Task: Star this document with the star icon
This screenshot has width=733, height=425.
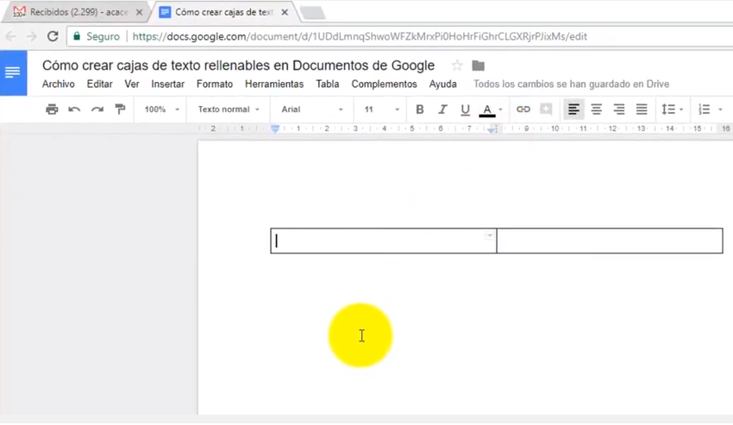Action: (457, 66)
